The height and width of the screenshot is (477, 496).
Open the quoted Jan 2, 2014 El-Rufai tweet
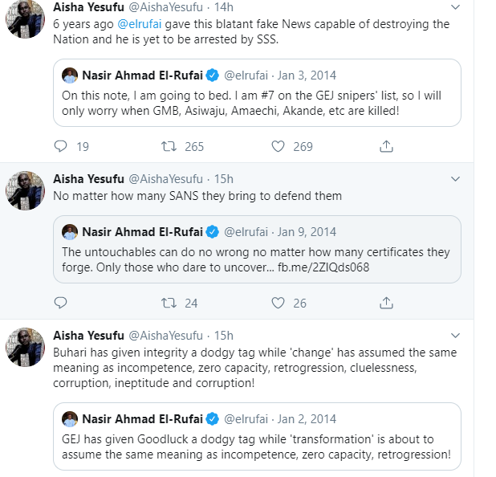pyautogui.click(x=257, y=437)
